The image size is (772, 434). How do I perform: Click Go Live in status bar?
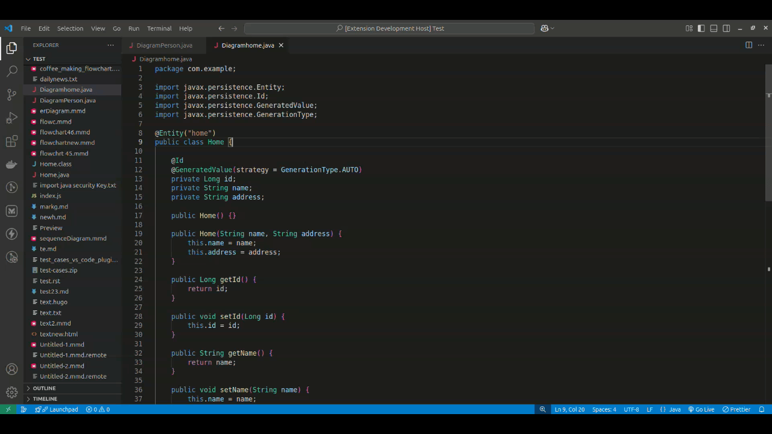point(701,409)
